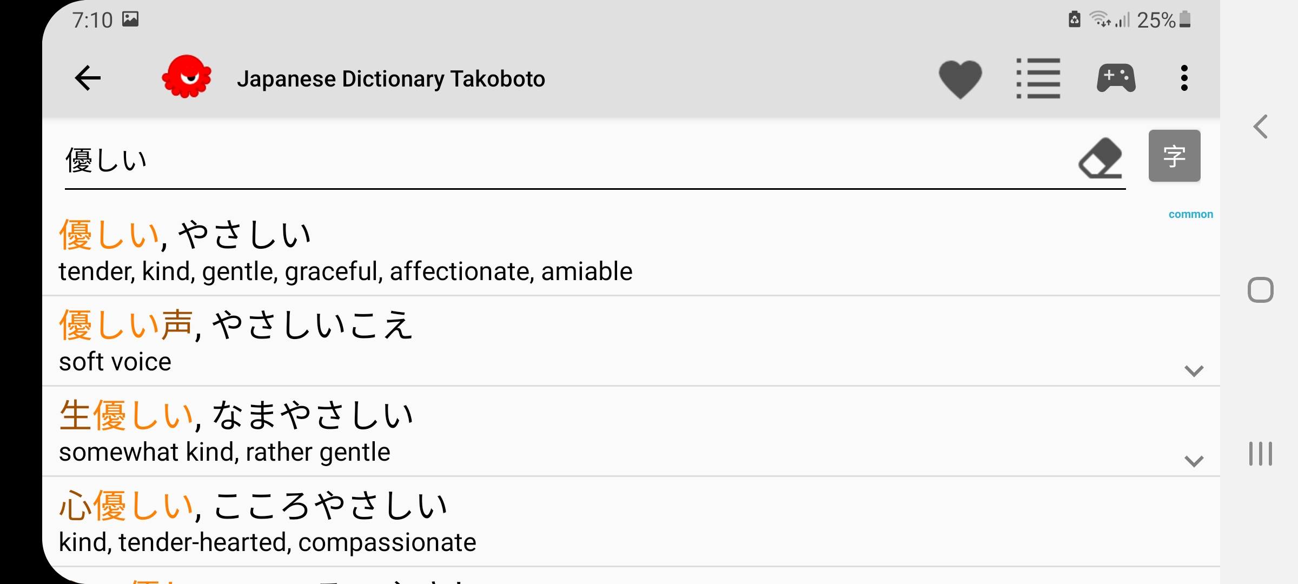The width and height of the screenshot is (1298, 584).
Task: Tap the blue 'common' tag
Action: (x=1190, y=214)
